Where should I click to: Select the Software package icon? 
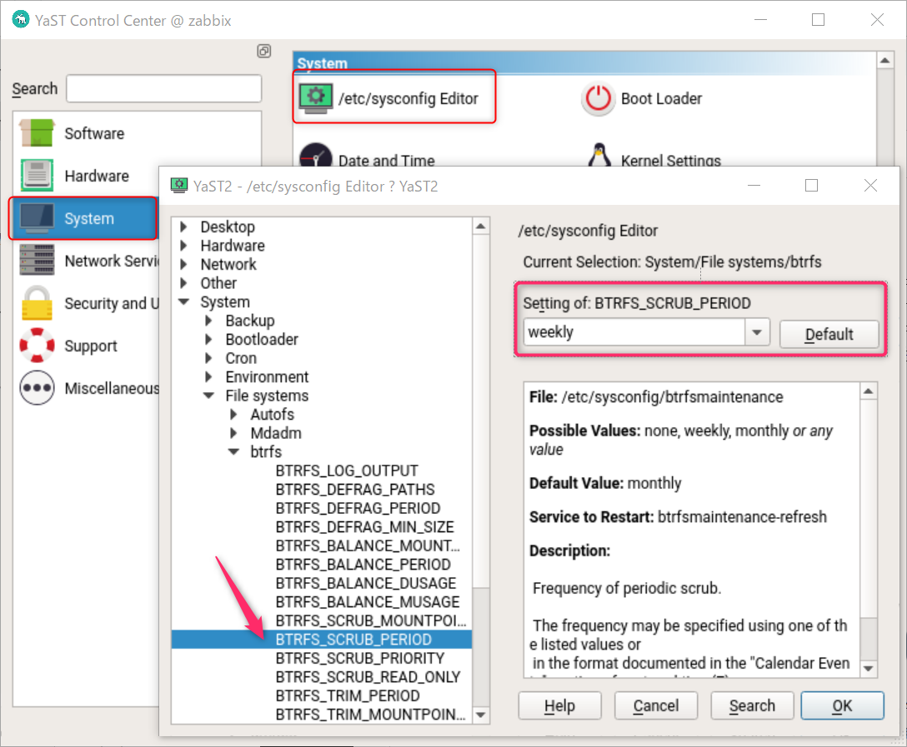tap(37, 133)
